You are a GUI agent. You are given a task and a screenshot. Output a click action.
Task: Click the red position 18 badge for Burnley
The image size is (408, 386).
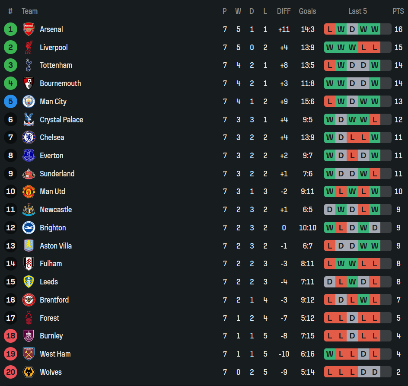click(x=10, y=336)
